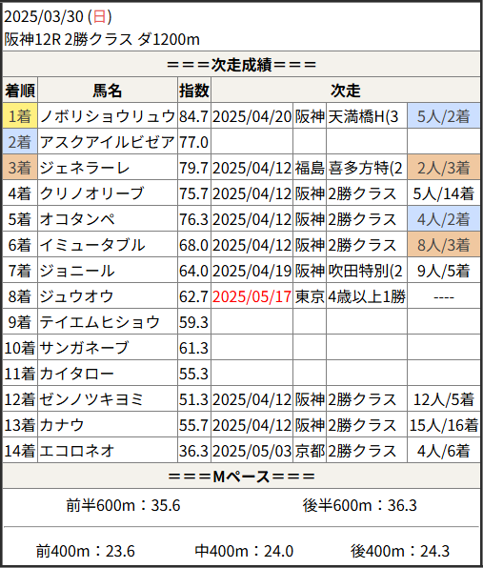Click the 次走 column header

coord(346,91)
